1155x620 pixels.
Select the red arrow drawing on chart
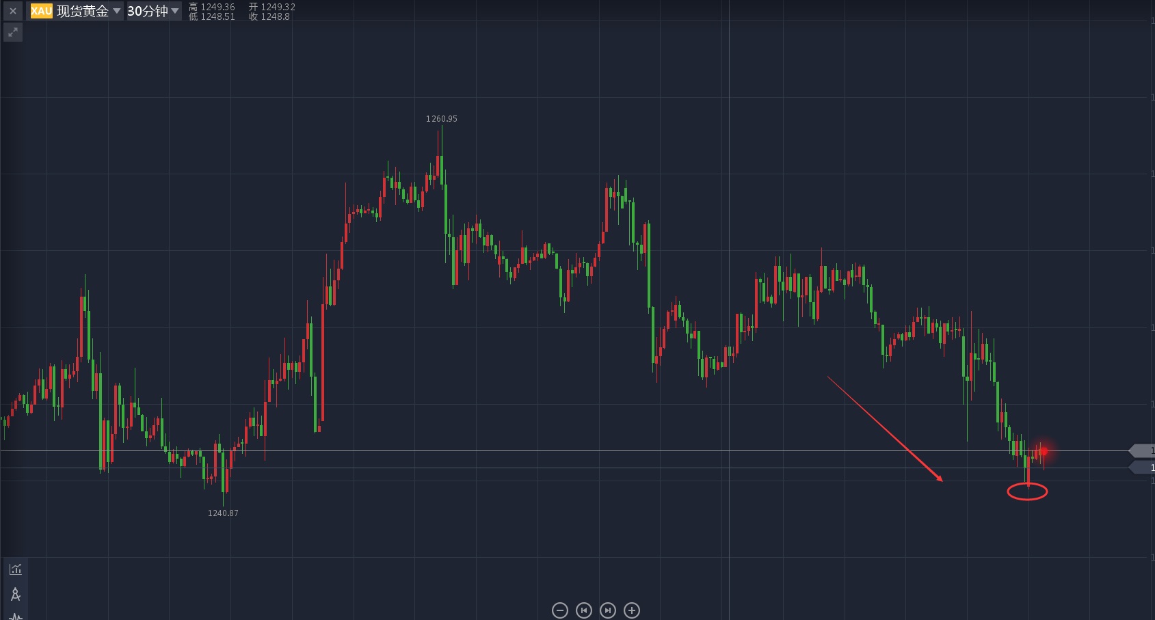point(884,428)
